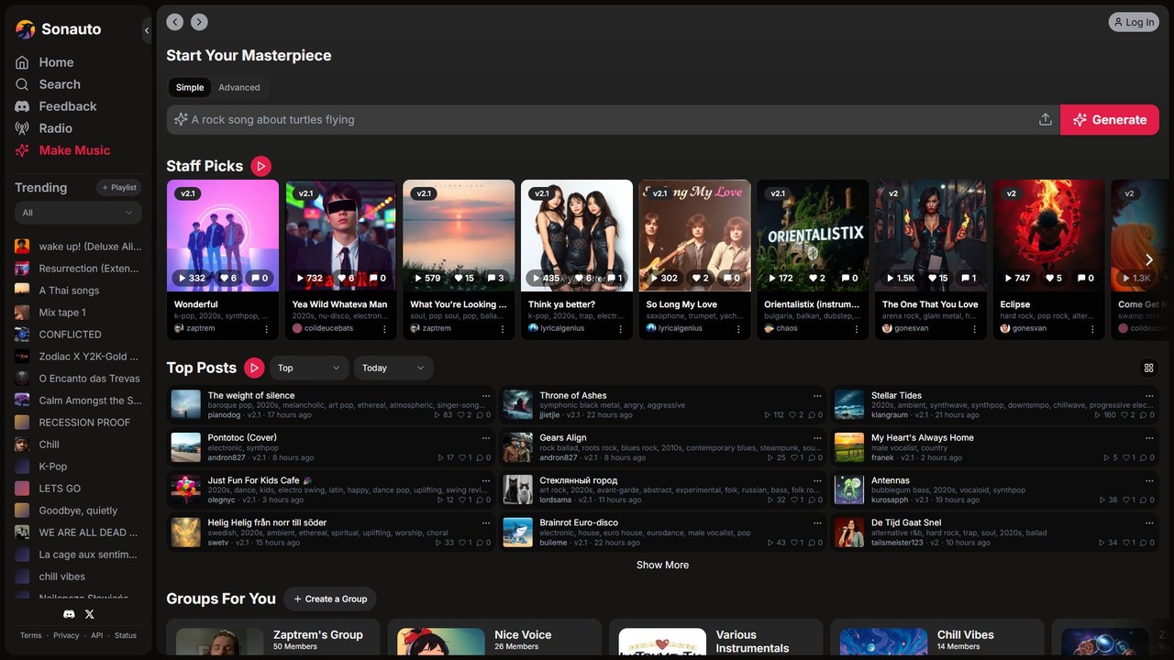Screen dimensions: 1174x660
Task: Open options menu for Yea Wild Whateva Man
Action: 384,328
